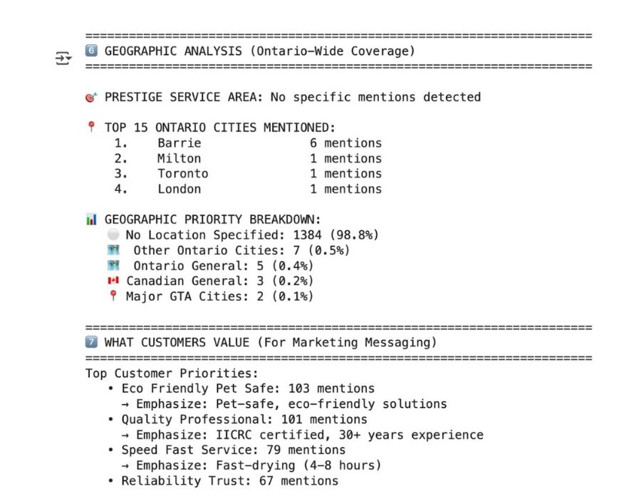641x499 pixels.
Task: Click the Speed Fast Service line
Action: 233,450
